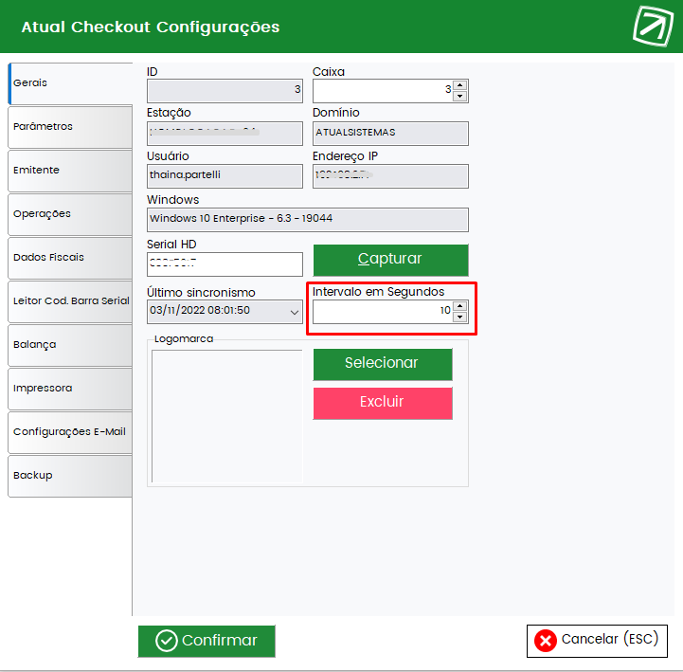Open the Backup tab
This screenshot has height=672, width=683.
point(70,476)
